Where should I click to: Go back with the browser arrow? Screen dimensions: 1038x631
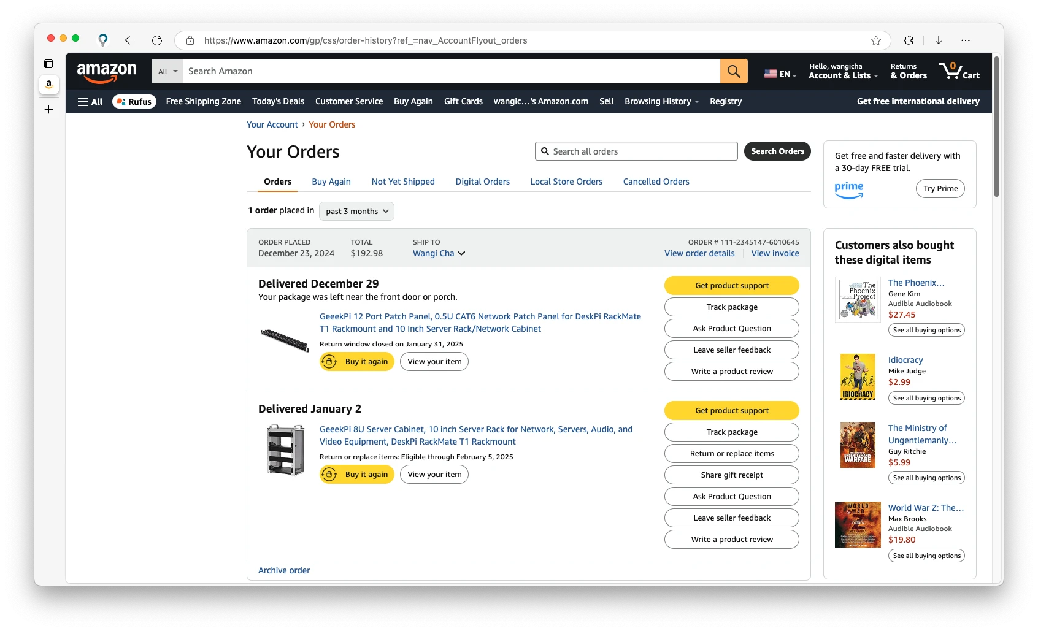pyautogui.click(x=129, y=40)
